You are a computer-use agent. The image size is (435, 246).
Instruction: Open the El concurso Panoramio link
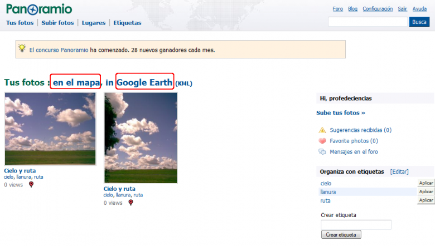click(59, 50)
